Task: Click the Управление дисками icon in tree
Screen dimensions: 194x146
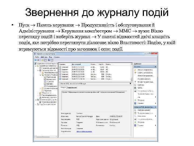Action: [40, 102]
